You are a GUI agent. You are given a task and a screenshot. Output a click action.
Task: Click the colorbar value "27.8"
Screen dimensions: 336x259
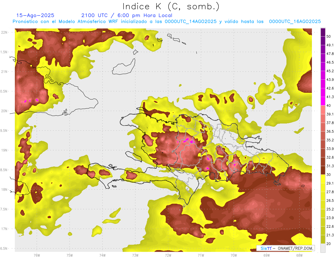pos(330,192)
